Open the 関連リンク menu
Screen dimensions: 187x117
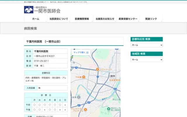tap(151, 19)
